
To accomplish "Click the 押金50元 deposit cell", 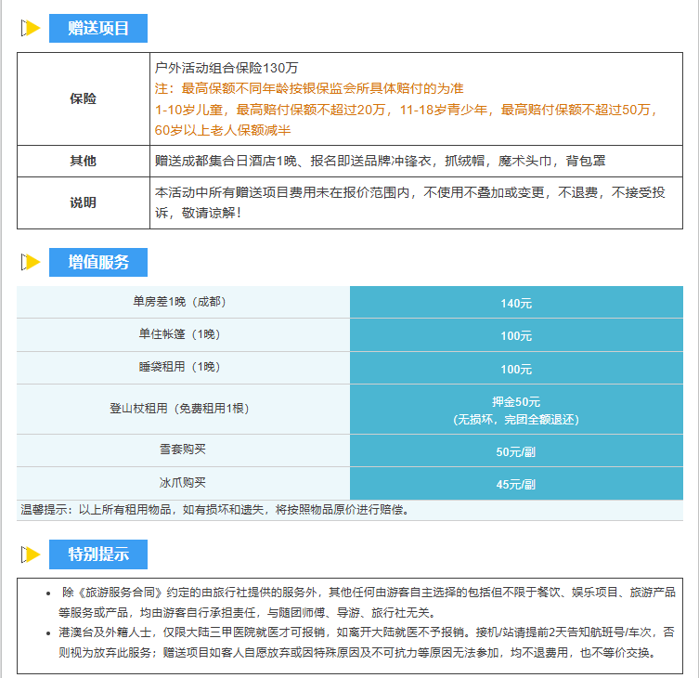I will pyautogui.click(x=516, y=410).
